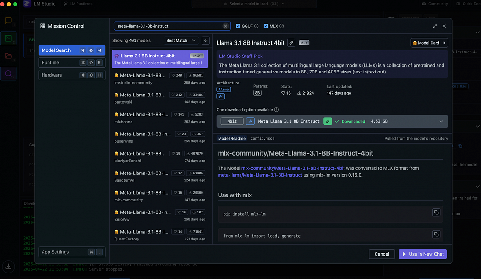Select the MaziyarPanahi model result

(159, 157)
